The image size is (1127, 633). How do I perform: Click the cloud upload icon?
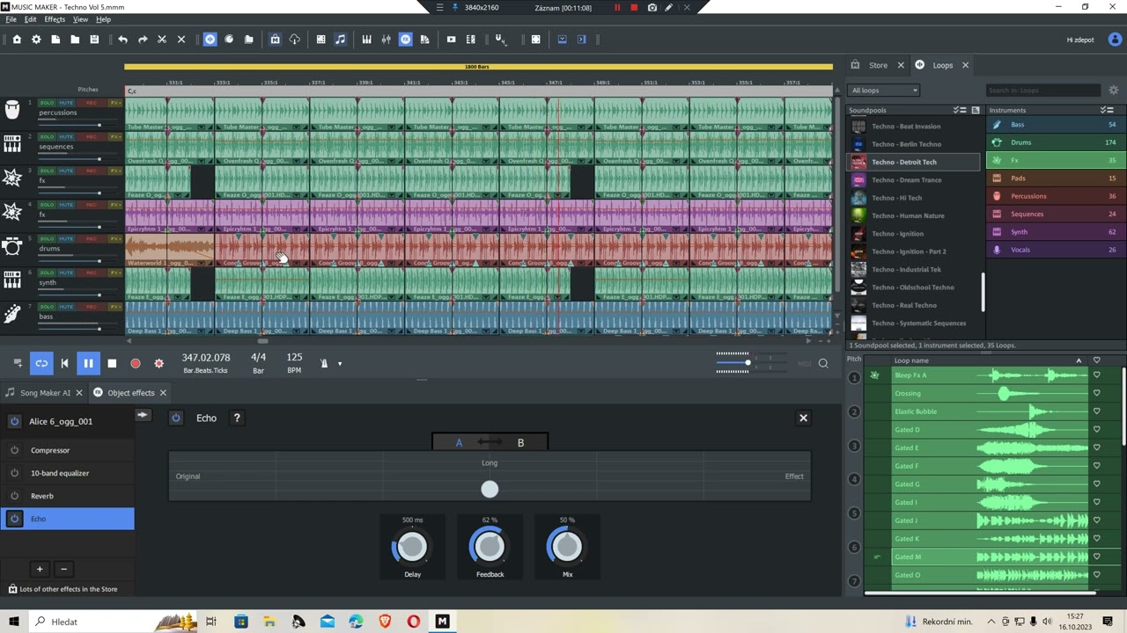pyautogui.click(x=295, y=40)
